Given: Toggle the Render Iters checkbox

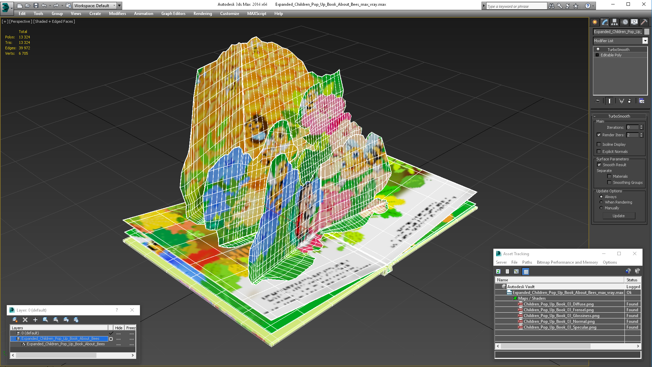Looking at the screenshot, I should [599, 135].
